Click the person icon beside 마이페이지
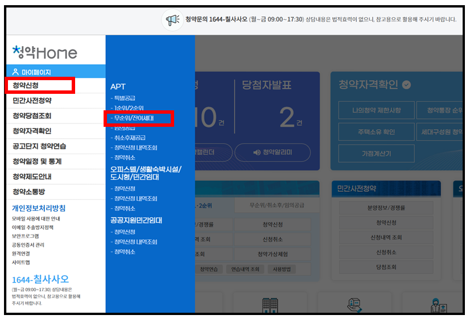474x319 pixels. point(15,72)
